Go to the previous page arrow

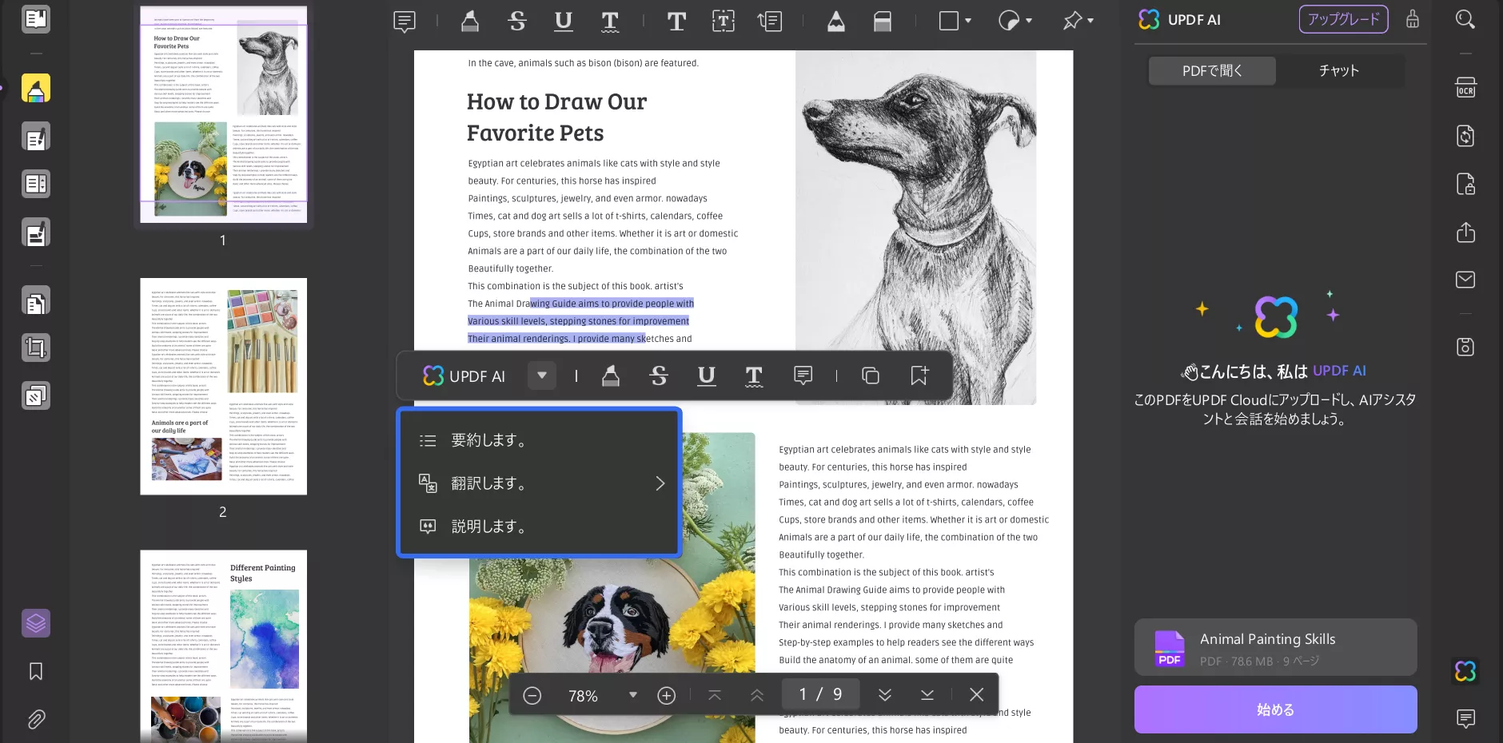tap(757, 695)
